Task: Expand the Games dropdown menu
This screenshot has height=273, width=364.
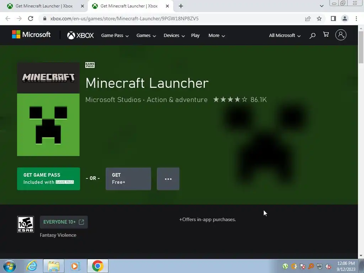Action: pyautogui.click(x=146, y=36)
